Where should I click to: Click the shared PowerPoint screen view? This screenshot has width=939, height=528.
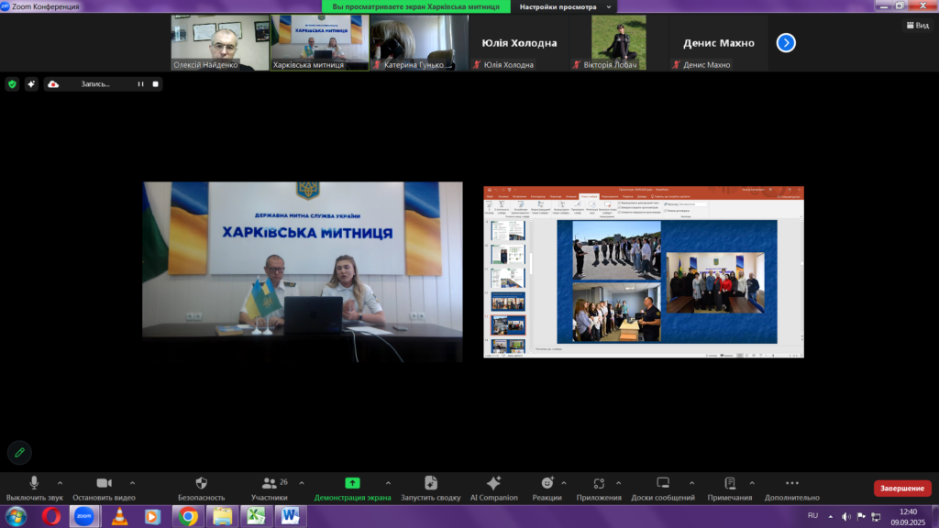pos(644,271)
